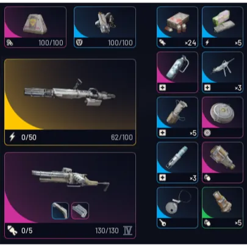Click the level IV badge on the launcher

coord(127,231)
